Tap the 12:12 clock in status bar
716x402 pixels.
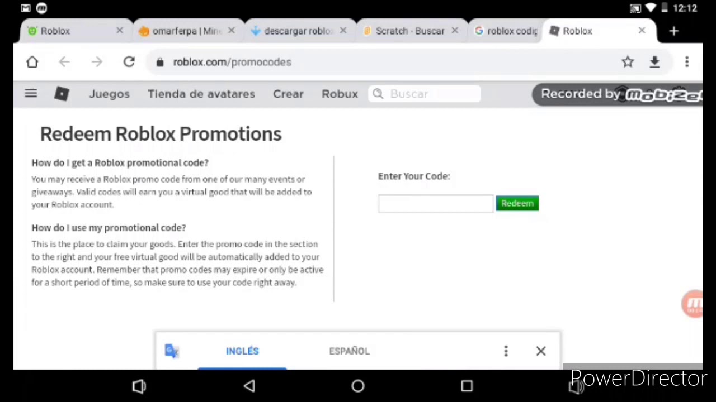point(685,8)
